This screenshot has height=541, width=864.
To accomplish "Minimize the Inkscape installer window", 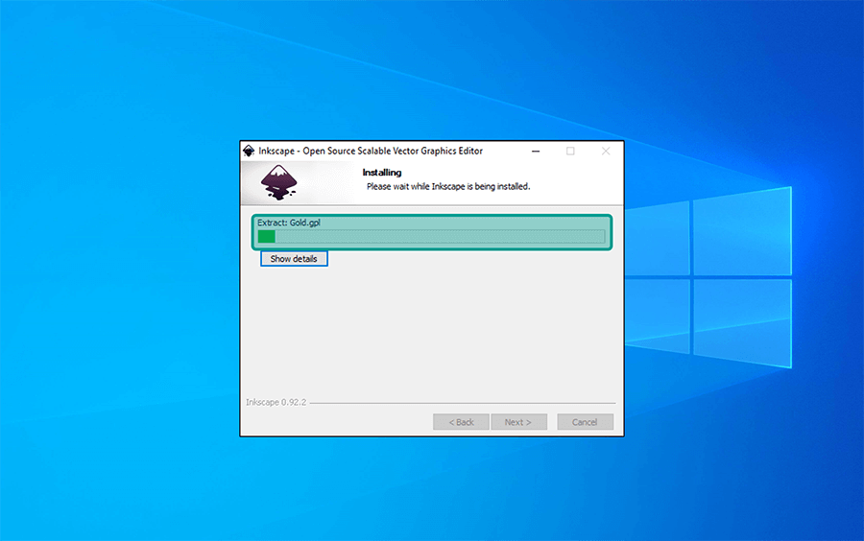I will click(536, 151).
